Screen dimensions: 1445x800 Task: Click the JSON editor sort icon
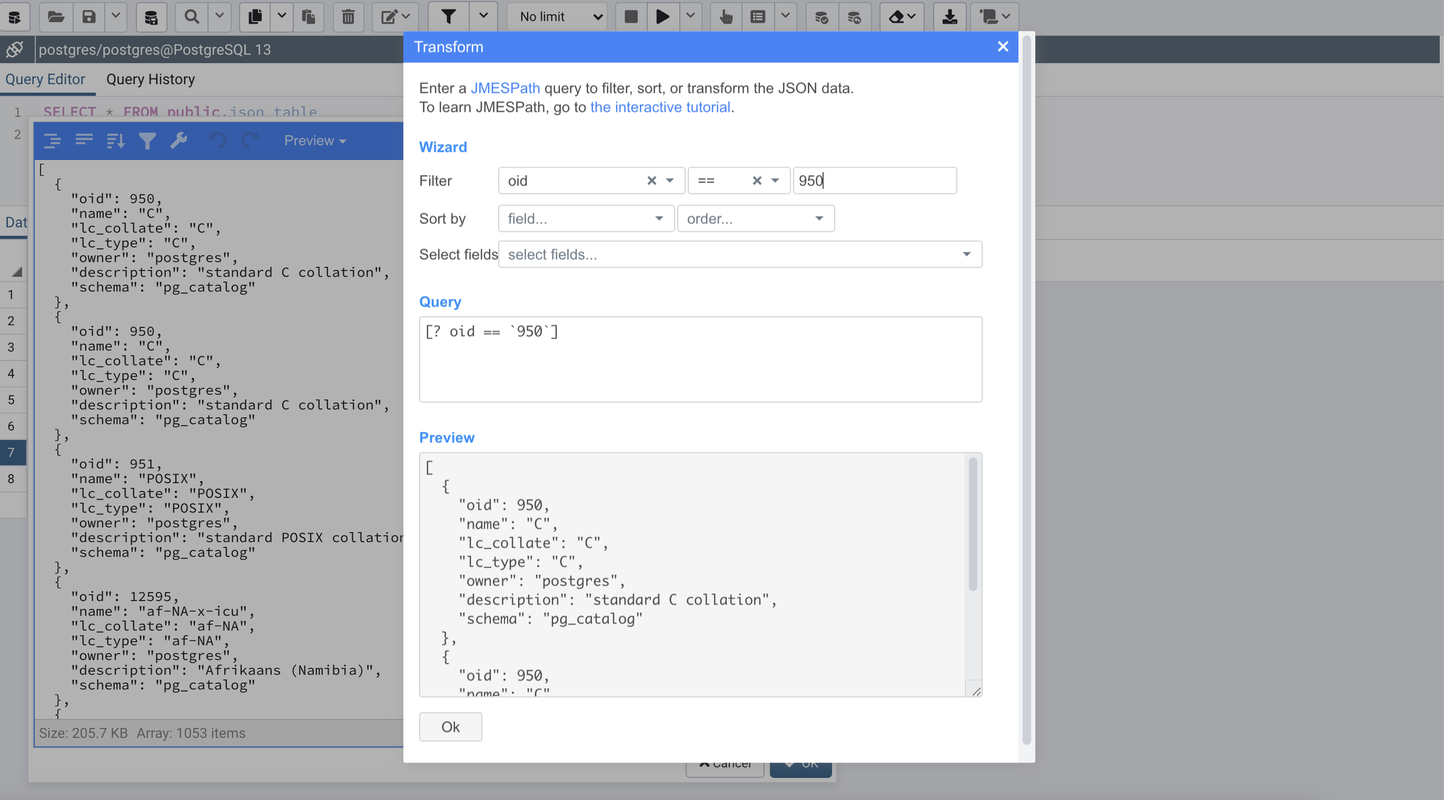[x=115, y=140]
